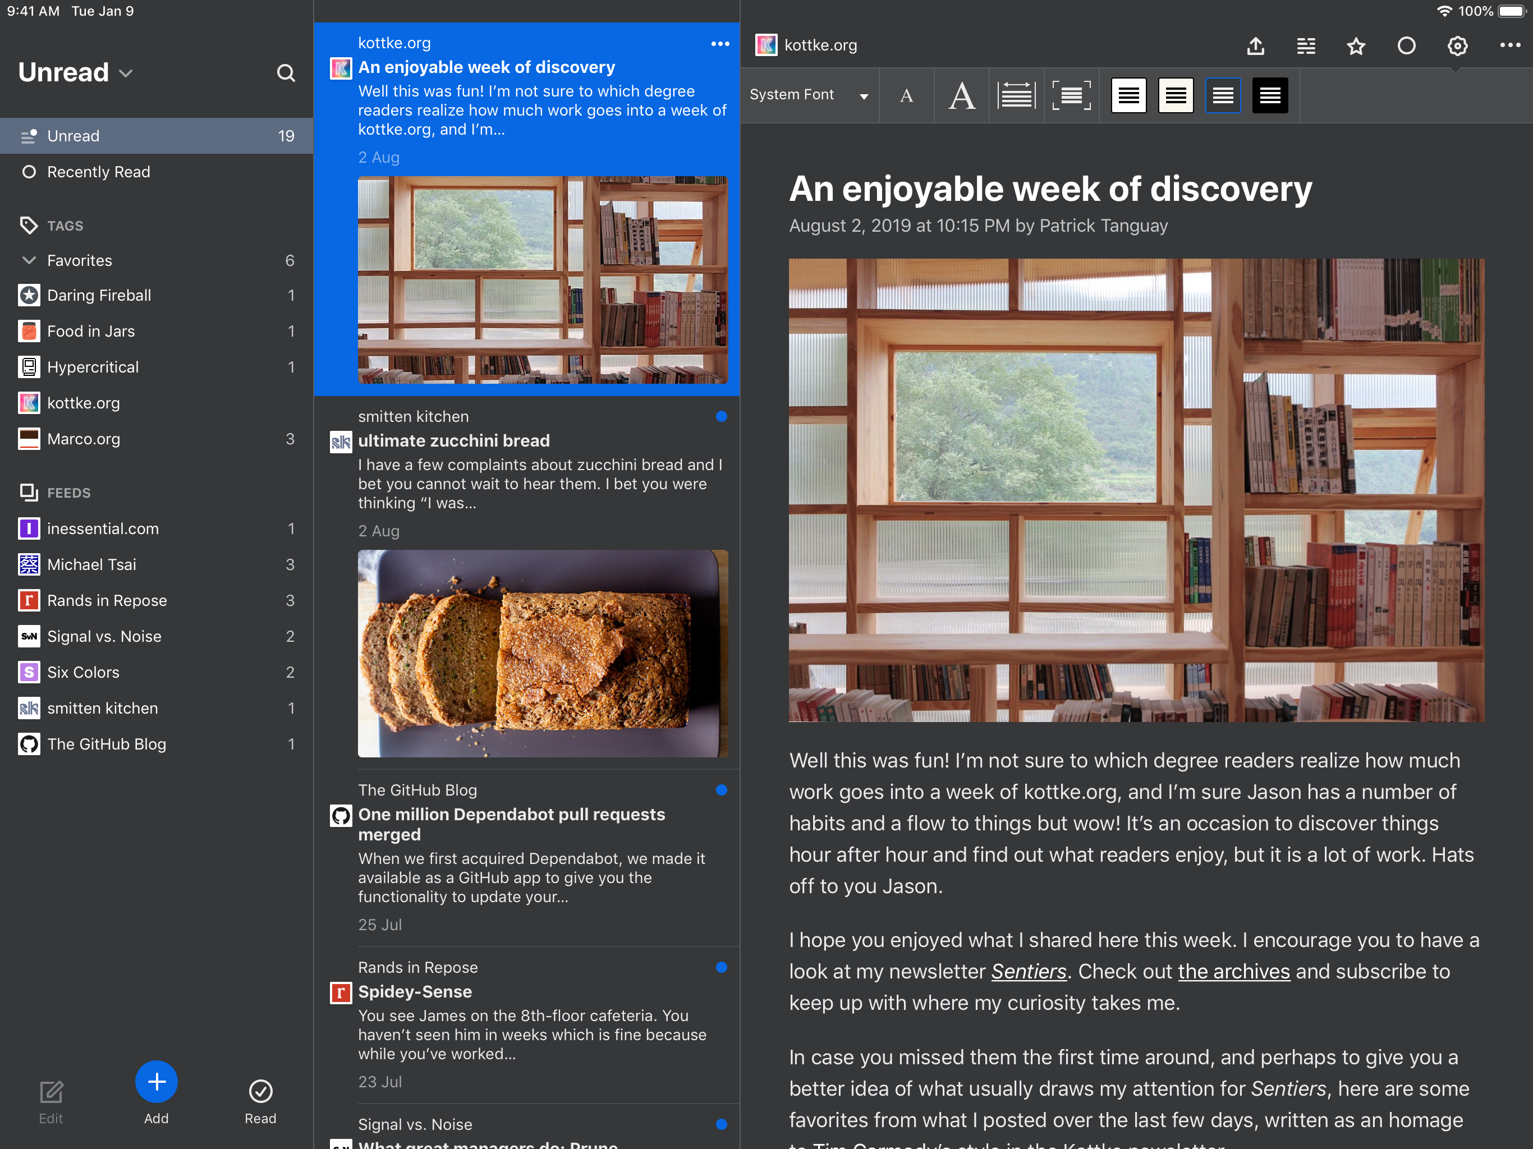Image resolution: width=1533 pixels, height=1149 pixels.
Task: Collapse the Favorites tag group
Action: click(x=29, y=260)
